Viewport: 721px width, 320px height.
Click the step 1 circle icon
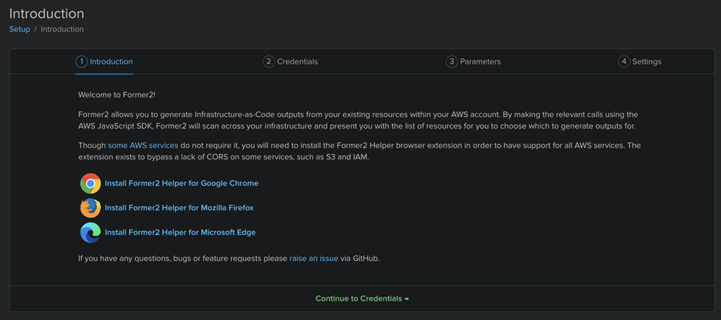click(82, 61)
